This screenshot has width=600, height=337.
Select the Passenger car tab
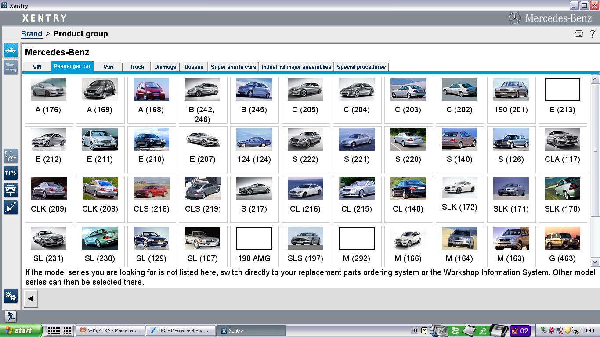click(72, 67)
